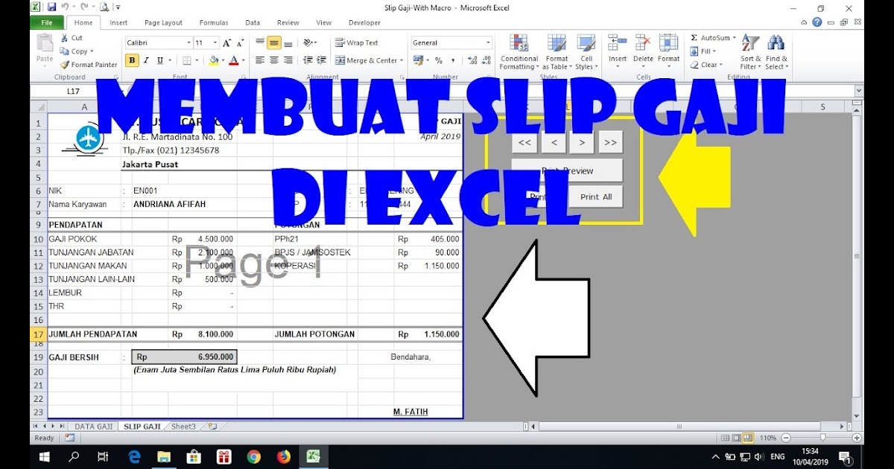Switch to Page Layout ribbon tab
Viewport: 894px width, 469px height.
[163, 23]
